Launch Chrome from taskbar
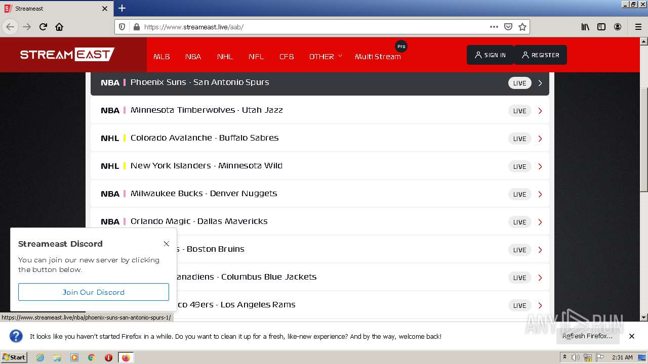The width and height of the screenshot is (648, 364). click(x=92, y=357)
